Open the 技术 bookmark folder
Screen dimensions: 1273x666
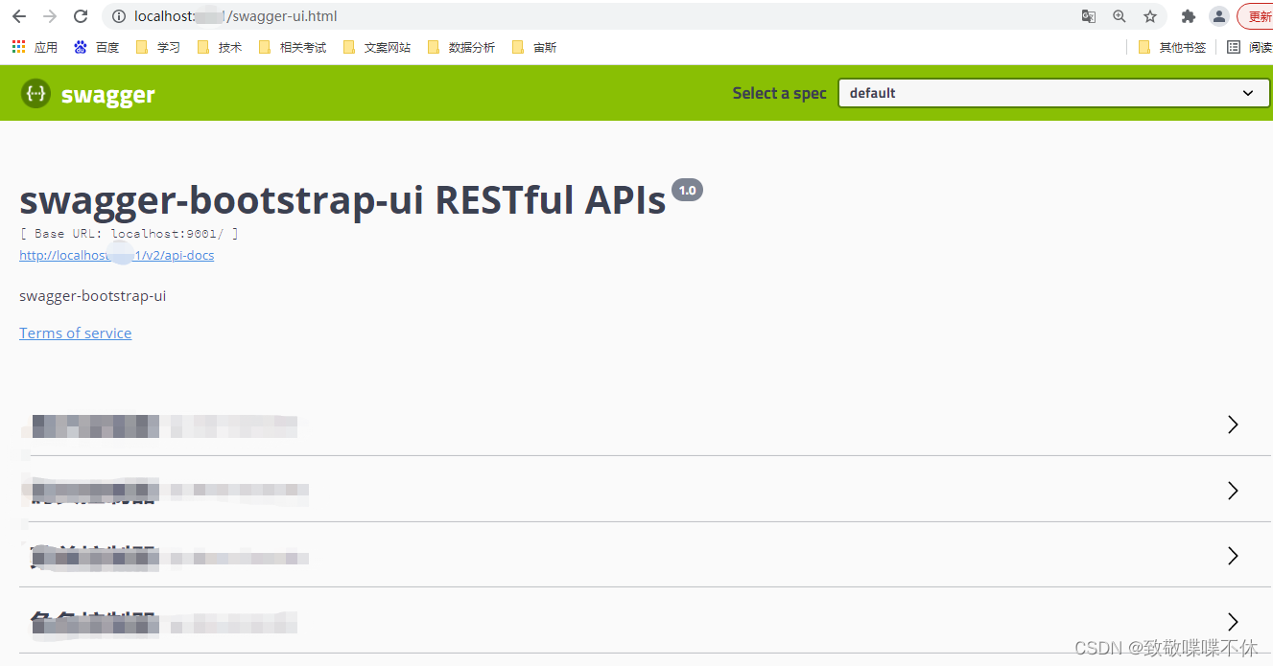(220, 47)
